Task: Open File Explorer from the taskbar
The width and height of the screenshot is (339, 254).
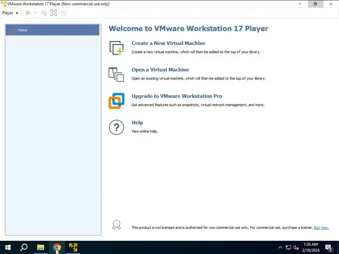Action: pyautogui.click(x=40, y=247)
